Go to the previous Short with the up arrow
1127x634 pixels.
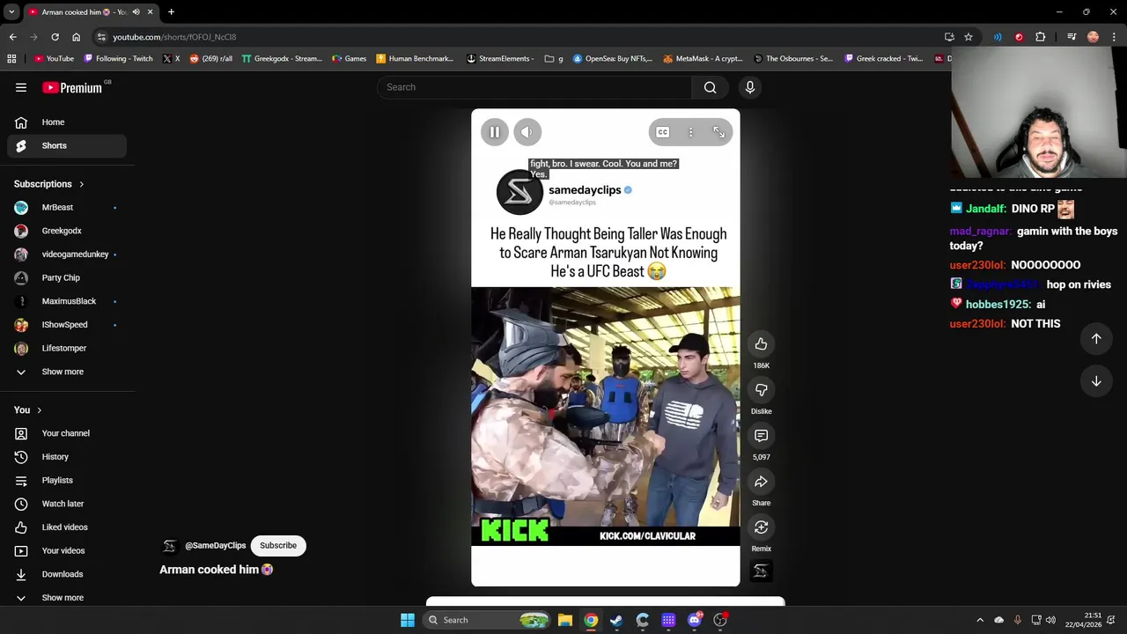(1096, 339)
